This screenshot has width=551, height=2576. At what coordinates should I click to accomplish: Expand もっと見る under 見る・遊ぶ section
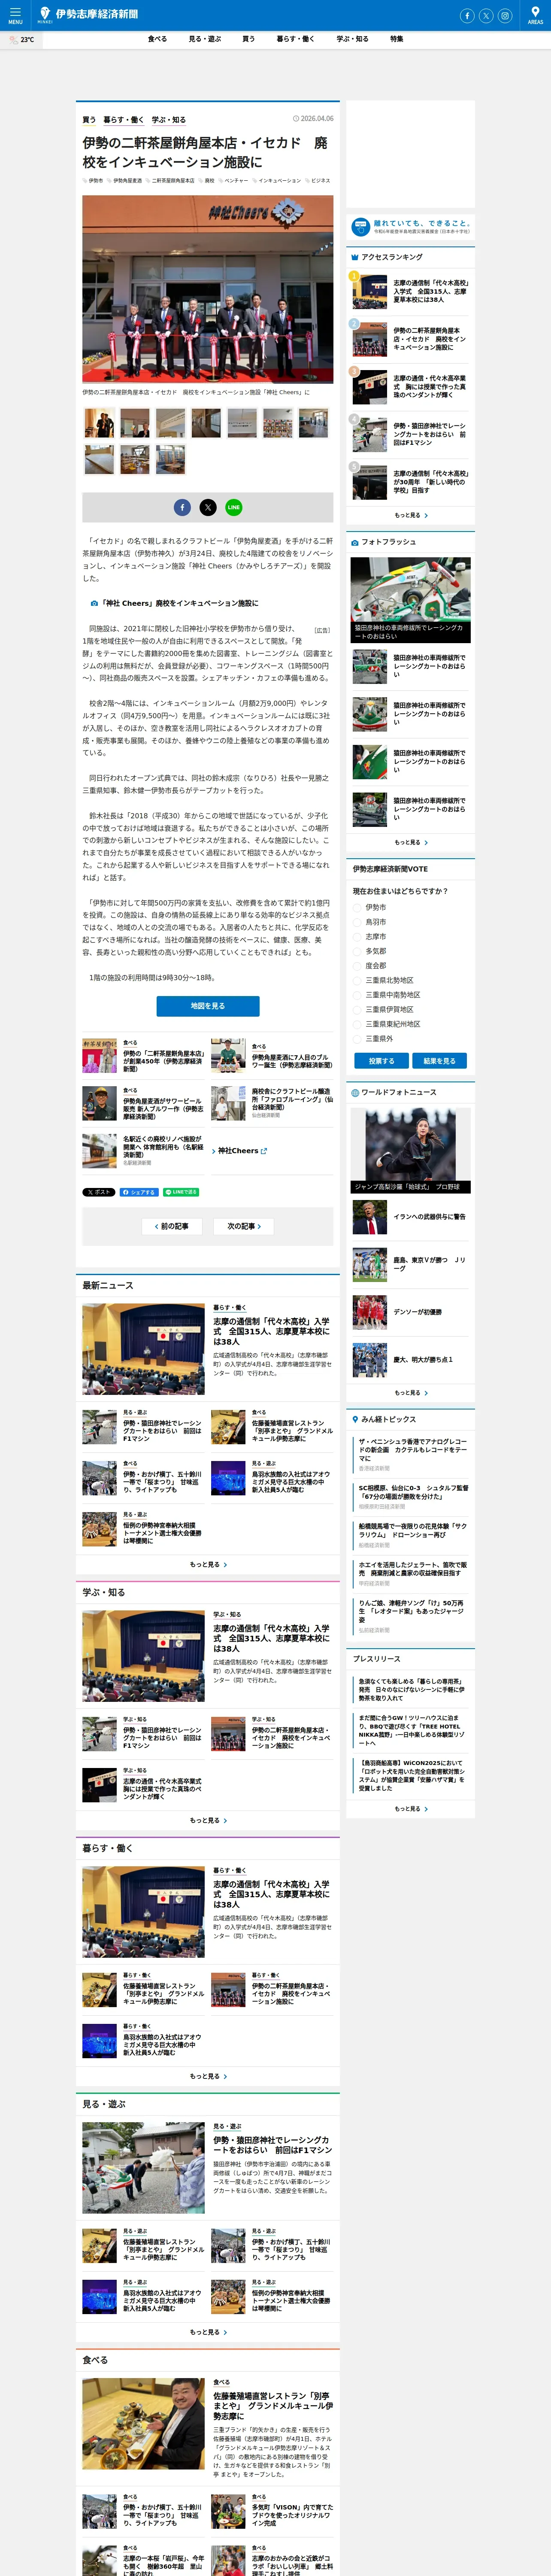208,2332
